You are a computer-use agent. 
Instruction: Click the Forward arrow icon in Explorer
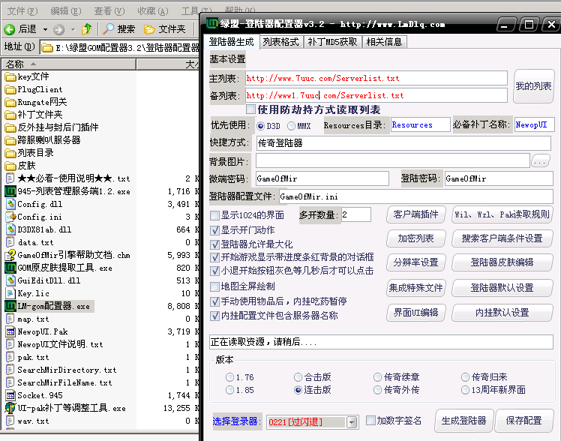pos(58,29)
